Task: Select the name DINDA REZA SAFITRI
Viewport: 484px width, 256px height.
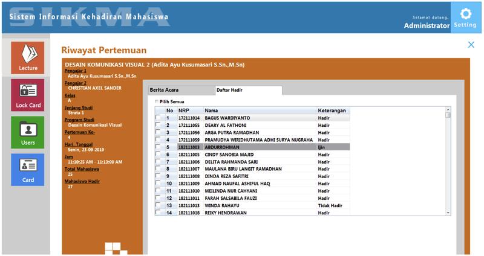Action: (226, 176)
